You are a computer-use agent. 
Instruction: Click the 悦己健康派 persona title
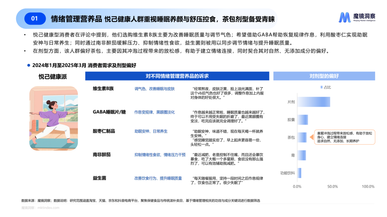[53, 76]
